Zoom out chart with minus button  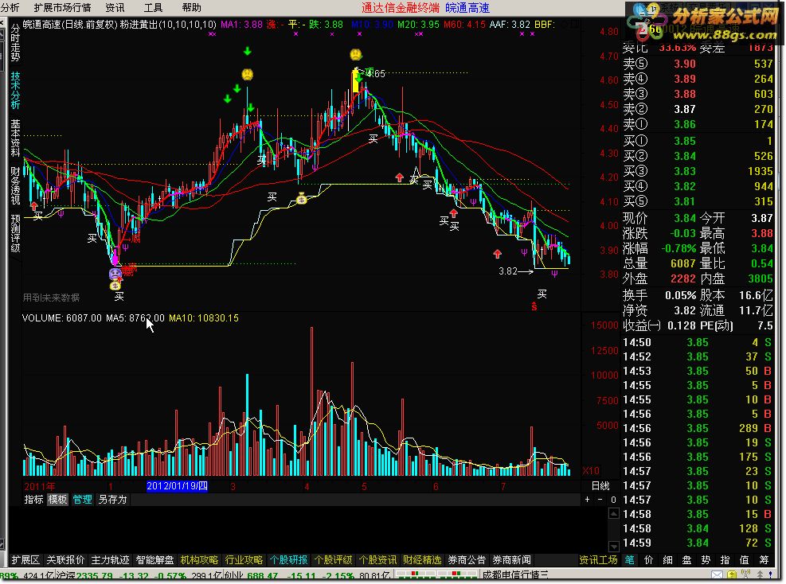click(600, 500)
